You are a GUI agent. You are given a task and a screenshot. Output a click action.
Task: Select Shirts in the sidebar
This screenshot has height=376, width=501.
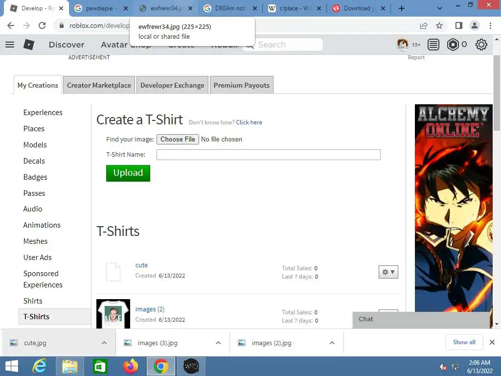point(33,301)
